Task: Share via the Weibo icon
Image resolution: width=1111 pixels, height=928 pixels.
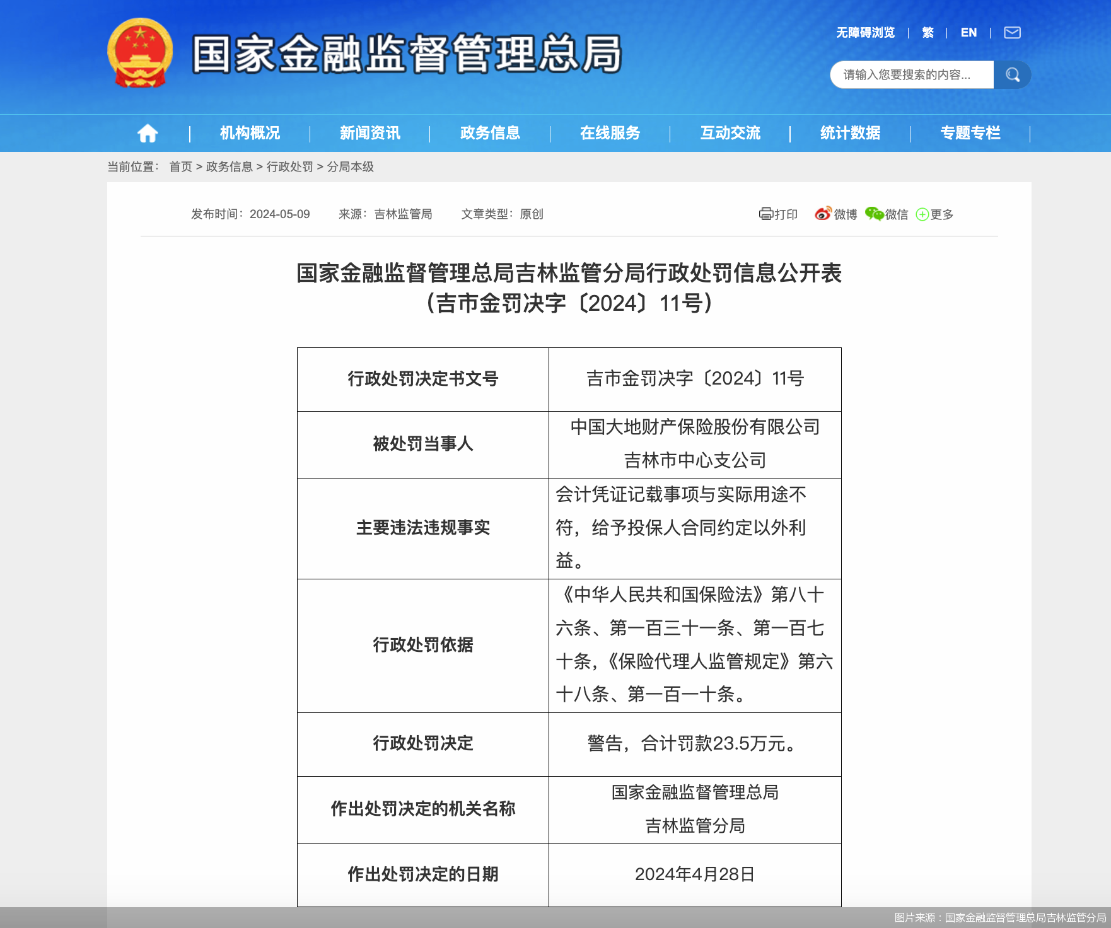Action: pos(823,214)
